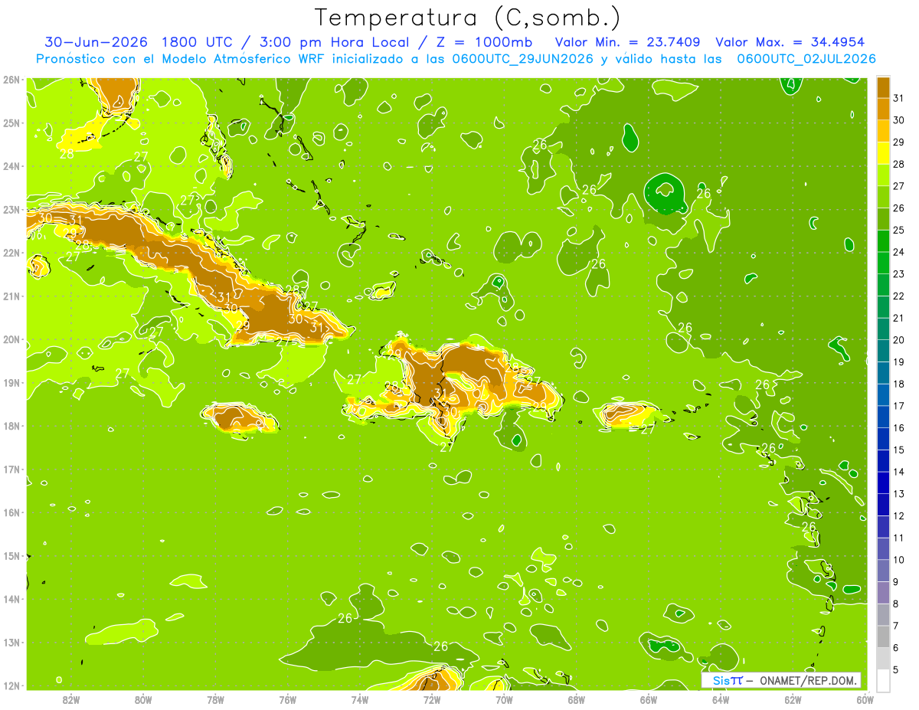This screenshot has width=919, height=710.
Task: Click the '18N' latitude axis label
Action: point(11,426)
